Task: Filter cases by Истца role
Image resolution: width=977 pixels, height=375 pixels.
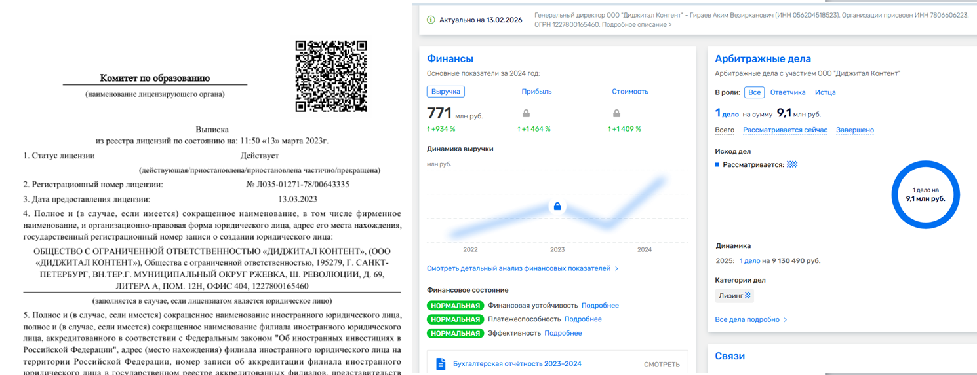Action: pyautogui.click(x=825, y=92)
